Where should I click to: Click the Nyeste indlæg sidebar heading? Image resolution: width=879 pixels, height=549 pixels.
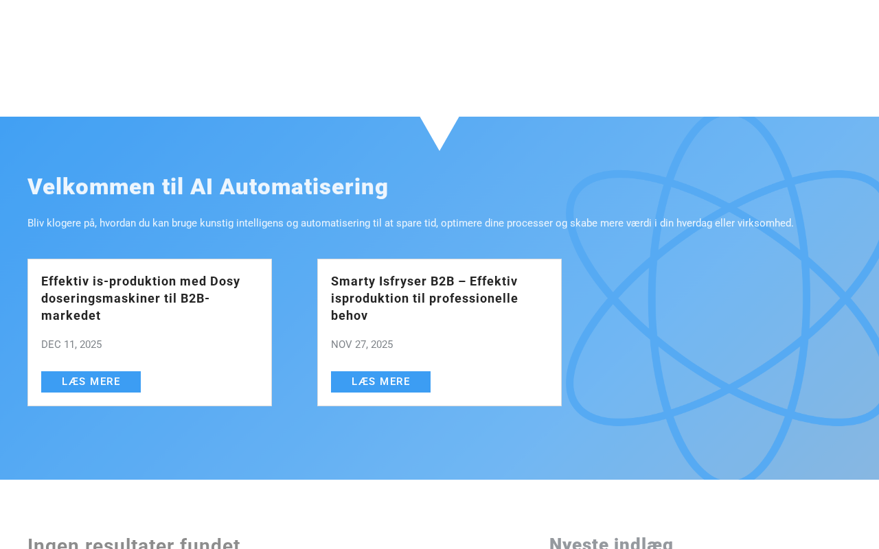coord(611,542)
